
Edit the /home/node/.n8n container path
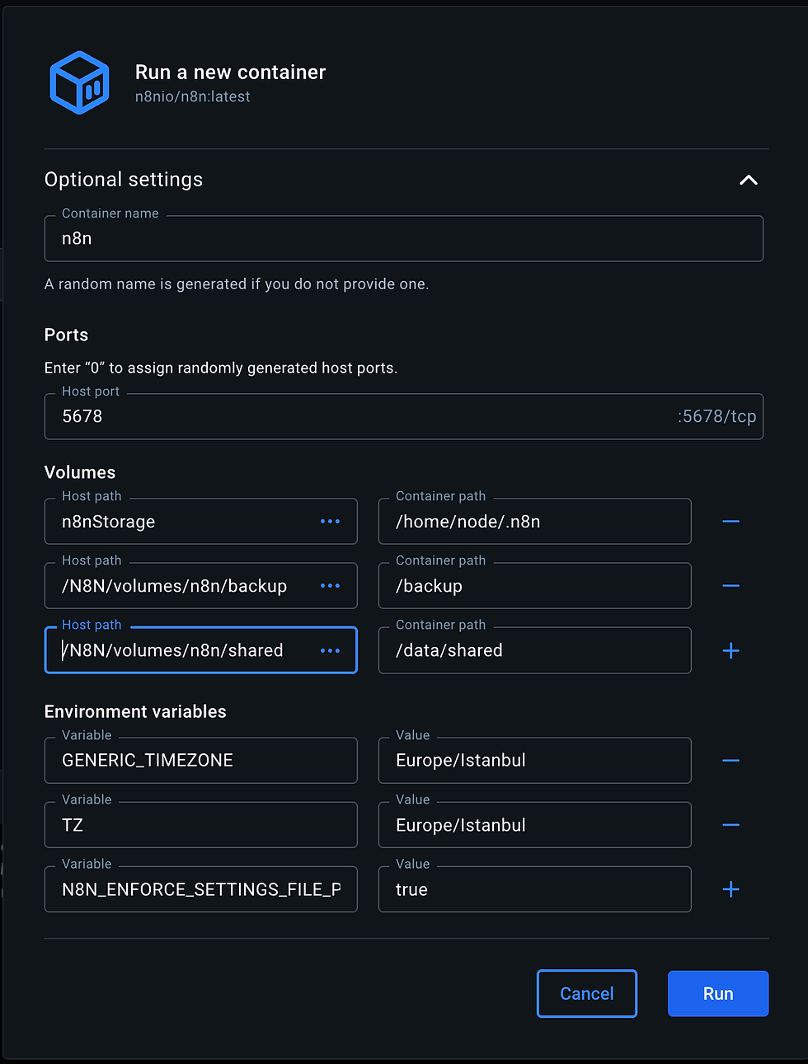pyautogui.click(x=533, y=522)
